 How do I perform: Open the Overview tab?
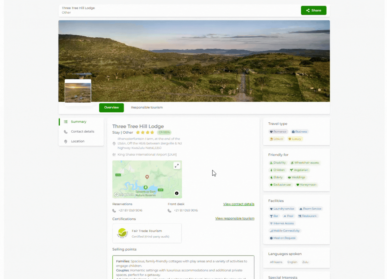pos(111,107)
